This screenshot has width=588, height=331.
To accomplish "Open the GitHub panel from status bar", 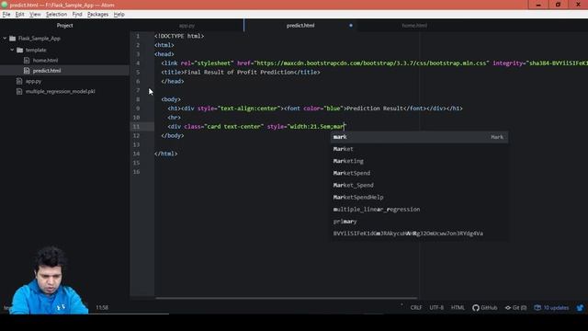I will pos(485,307).
